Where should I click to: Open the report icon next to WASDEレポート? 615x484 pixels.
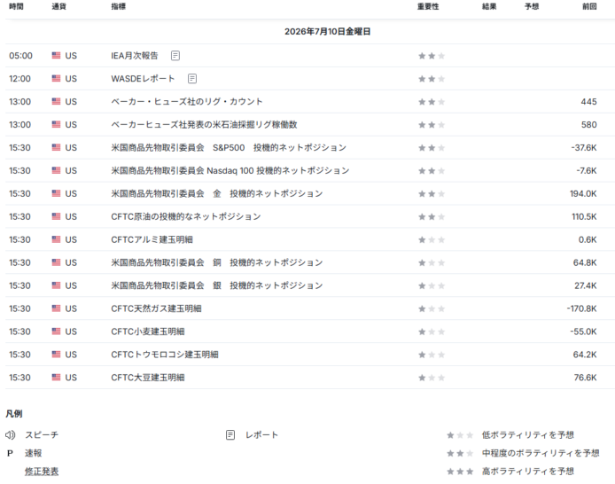click(x=192, y=79)
